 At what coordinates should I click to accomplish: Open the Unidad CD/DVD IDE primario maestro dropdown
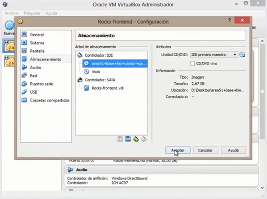click(x=214, y=54)
